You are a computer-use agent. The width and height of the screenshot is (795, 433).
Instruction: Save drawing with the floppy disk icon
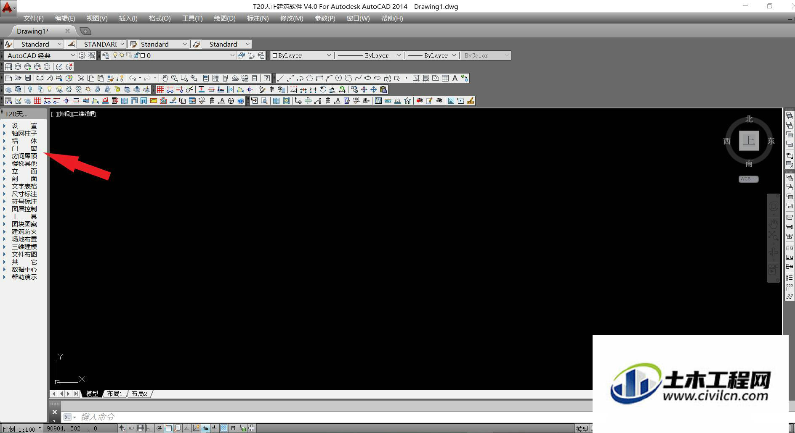28,78
